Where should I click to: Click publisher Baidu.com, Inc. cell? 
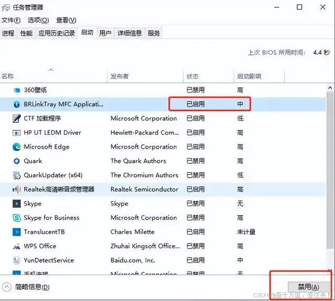coord(132,260)
